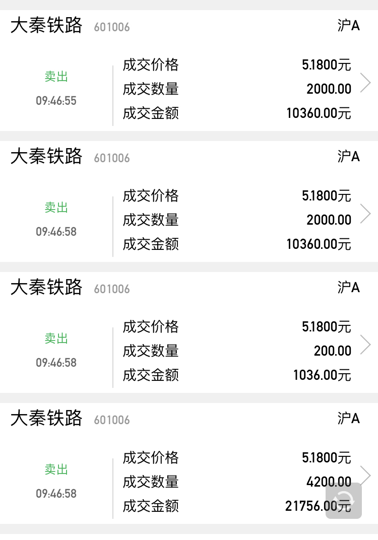378x540 pixels.
Task: Select the 4200.00 quantity value
Action: pyautogui.click(x=329, y=482)
